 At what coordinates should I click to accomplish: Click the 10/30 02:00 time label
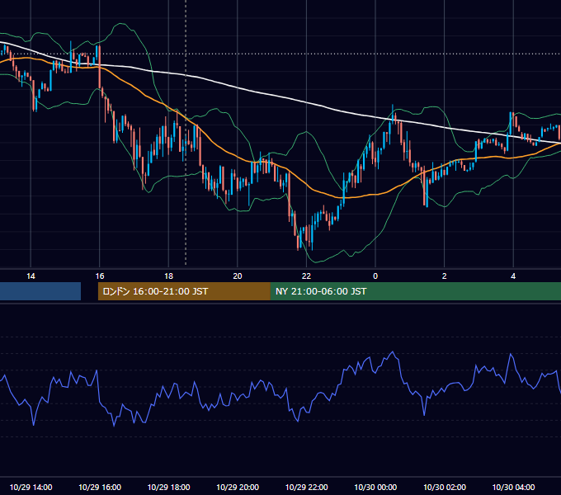coord(445,487)
